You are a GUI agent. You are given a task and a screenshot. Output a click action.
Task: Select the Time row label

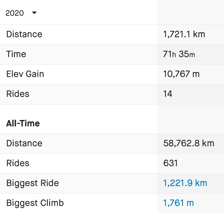click(x=16, y=54)
